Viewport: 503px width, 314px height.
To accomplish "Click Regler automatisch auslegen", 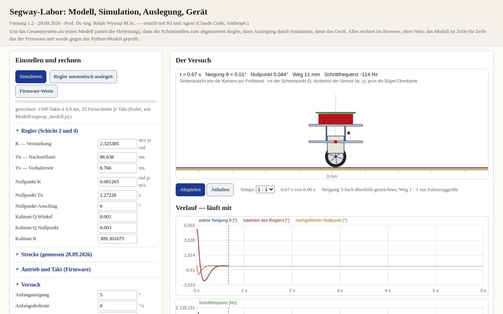I will (83, 77).
